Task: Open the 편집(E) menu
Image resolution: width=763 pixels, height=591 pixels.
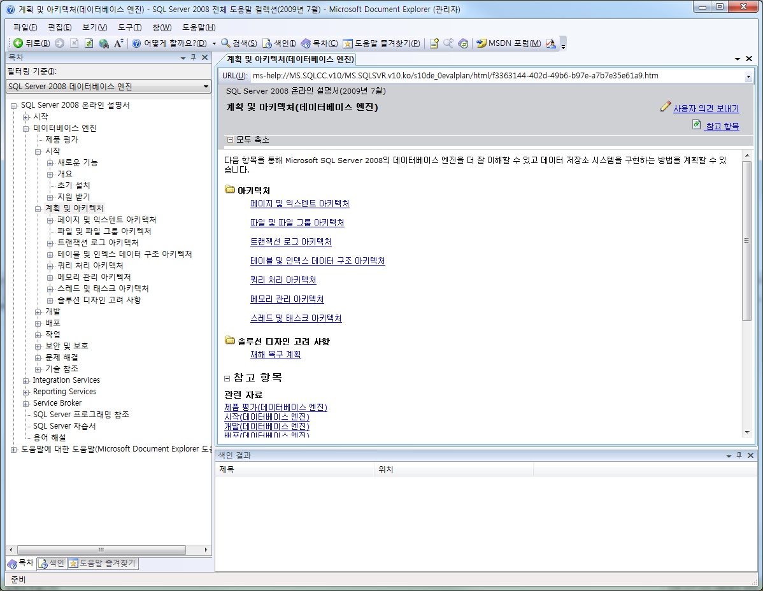Action: 59,27
